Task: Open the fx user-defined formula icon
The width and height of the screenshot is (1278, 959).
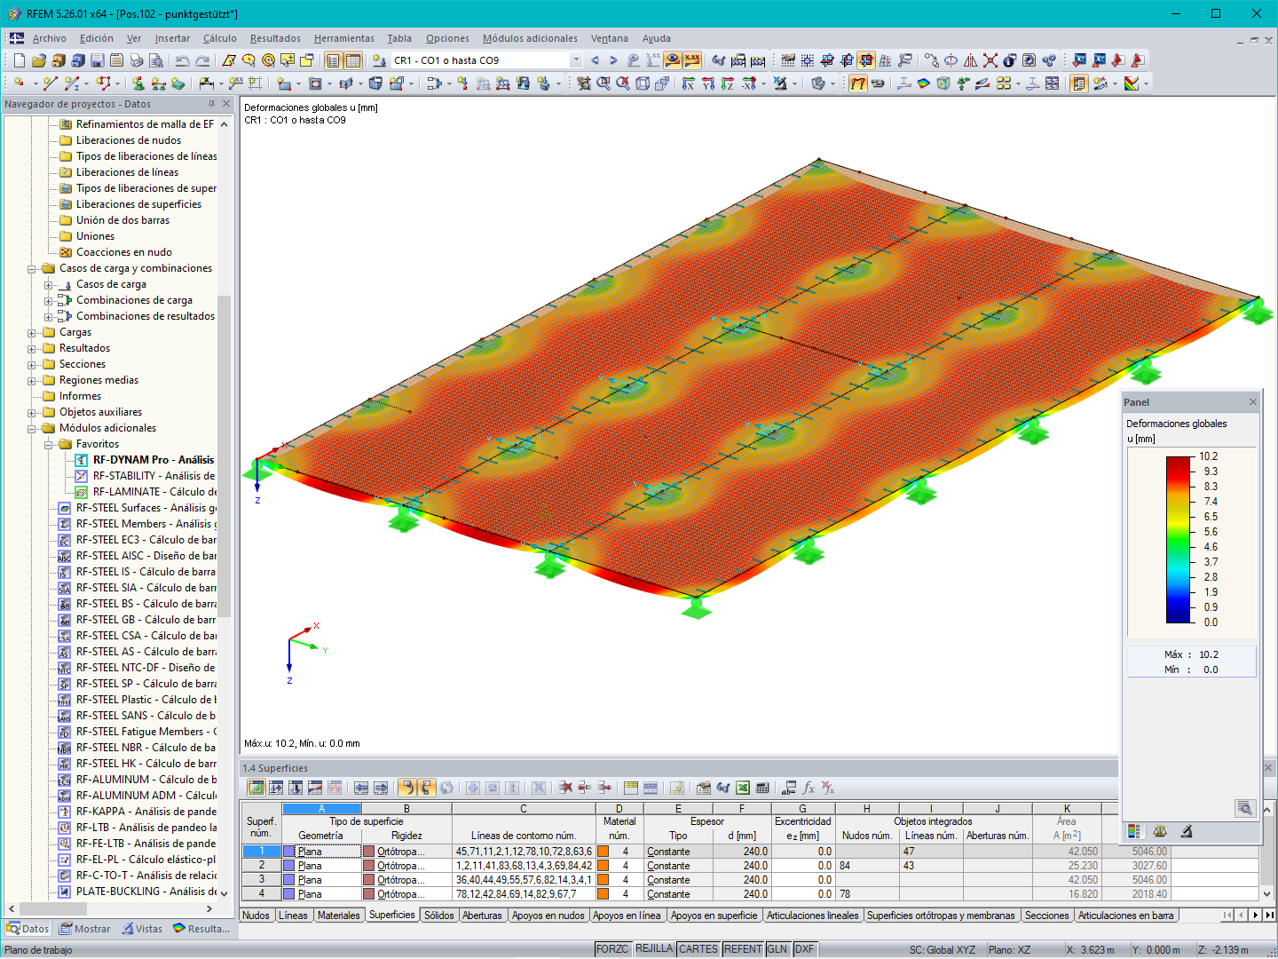Action: tap(809, 789)
